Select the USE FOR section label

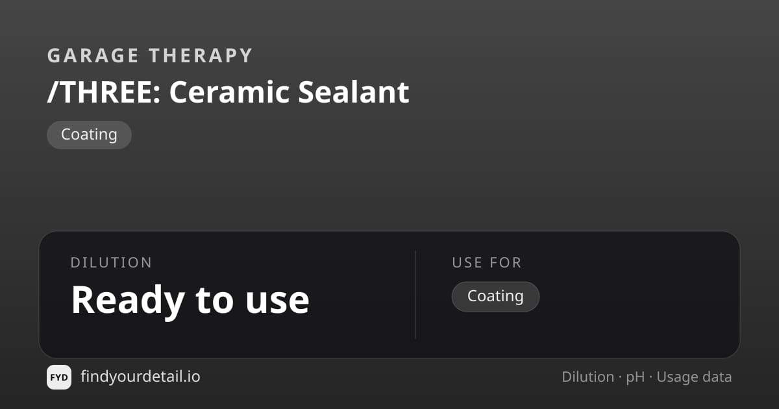pos(487,263)
